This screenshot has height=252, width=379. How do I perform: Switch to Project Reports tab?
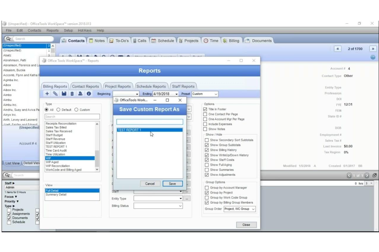[x=118, y=86]
